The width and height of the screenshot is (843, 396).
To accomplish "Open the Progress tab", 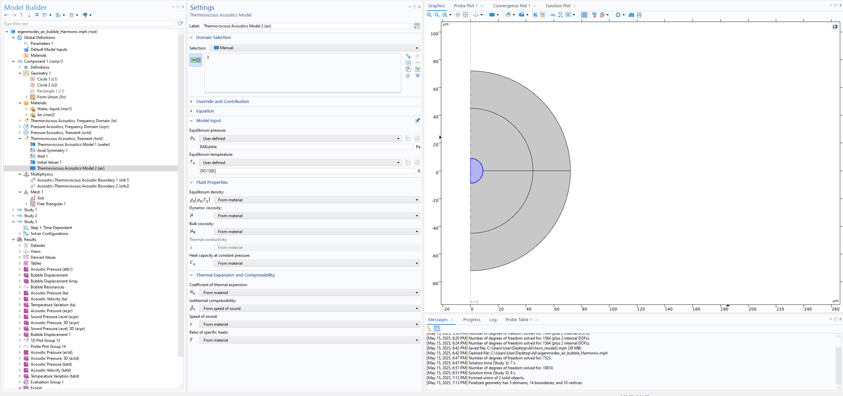I will (471, 320).
